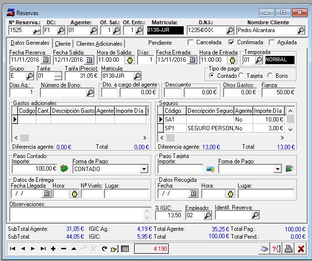The height and width of the screenshot is (261, 312).
Task: Click the Seguros grid scroll down arrow
Action: 290,130
